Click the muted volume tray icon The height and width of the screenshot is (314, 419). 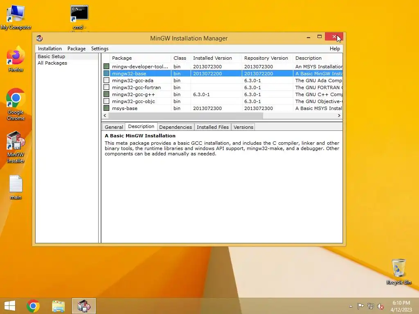coord(380,306)
